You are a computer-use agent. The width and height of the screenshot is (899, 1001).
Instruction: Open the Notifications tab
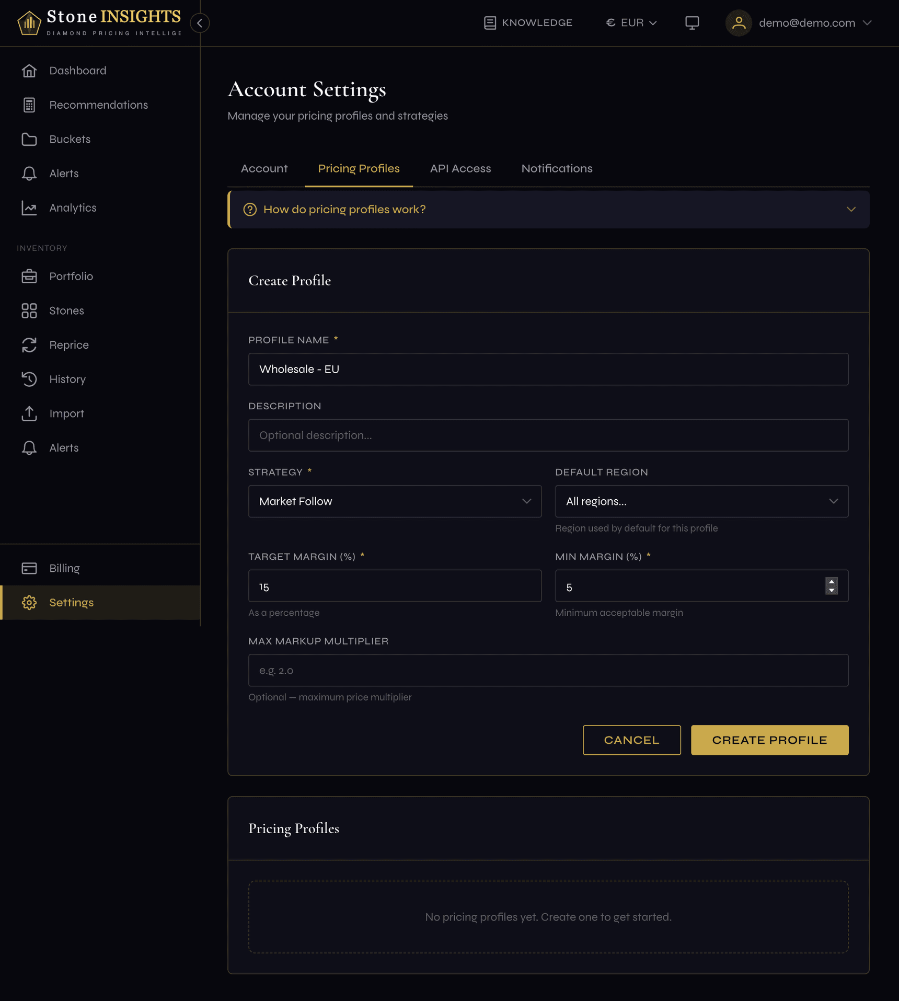click(x=556, y=168)
